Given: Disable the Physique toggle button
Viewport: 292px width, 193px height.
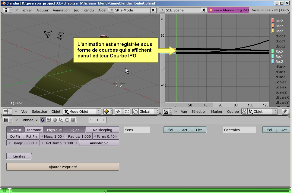Looking at the screenshot, I should (x=54, y=130).
